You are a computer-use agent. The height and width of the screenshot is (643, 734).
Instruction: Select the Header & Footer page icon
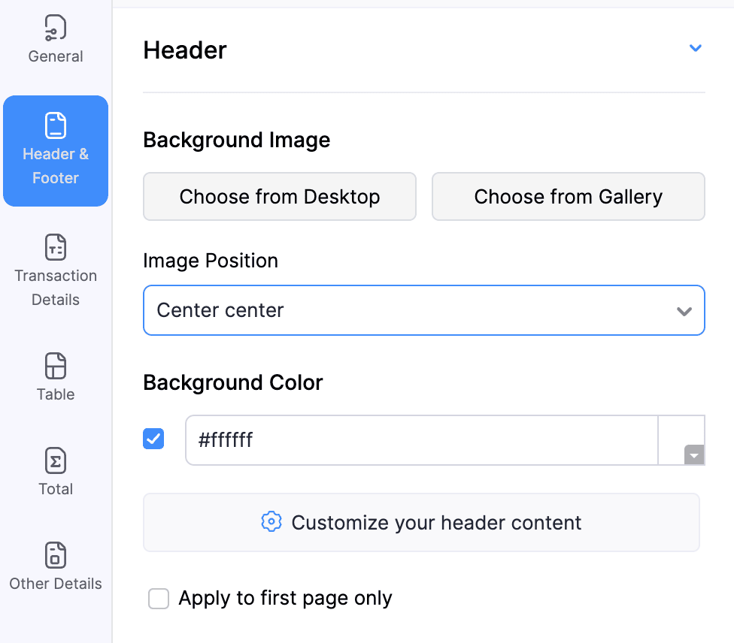(56, 125)
